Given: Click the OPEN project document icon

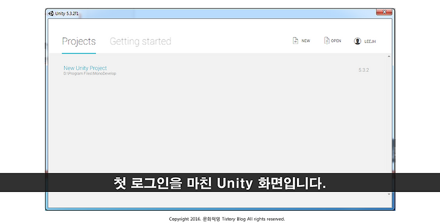Looking at the screenshot, I should (x=326, y=40).
